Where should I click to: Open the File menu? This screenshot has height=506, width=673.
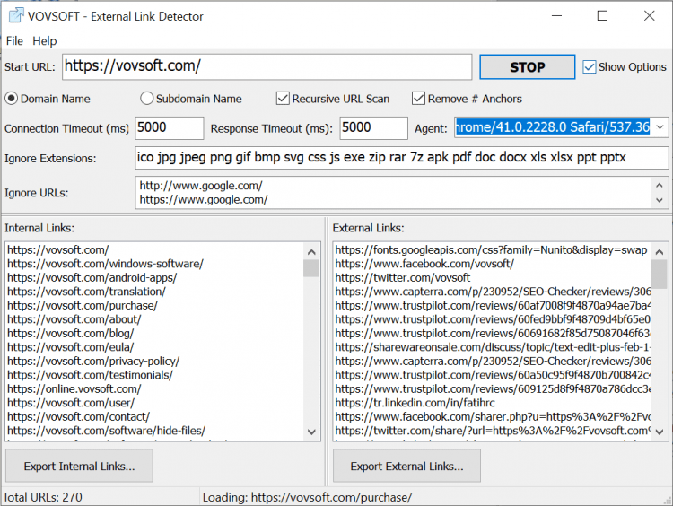14,41
